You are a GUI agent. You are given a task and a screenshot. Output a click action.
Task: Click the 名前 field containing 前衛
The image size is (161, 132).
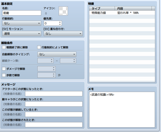22,13
